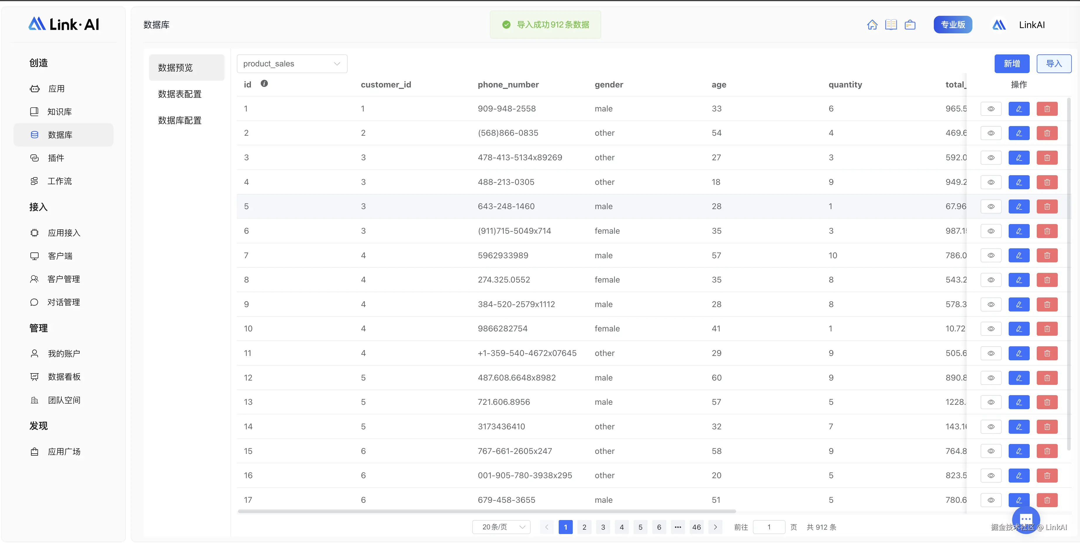1080x544 pixels.
Task: Click the eye icon for row 12
Action: click(x=991, y=378)
